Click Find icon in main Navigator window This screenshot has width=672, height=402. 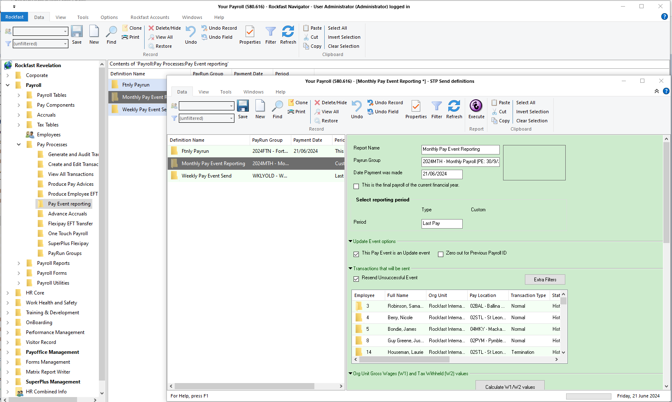click(x=111, y=35)
